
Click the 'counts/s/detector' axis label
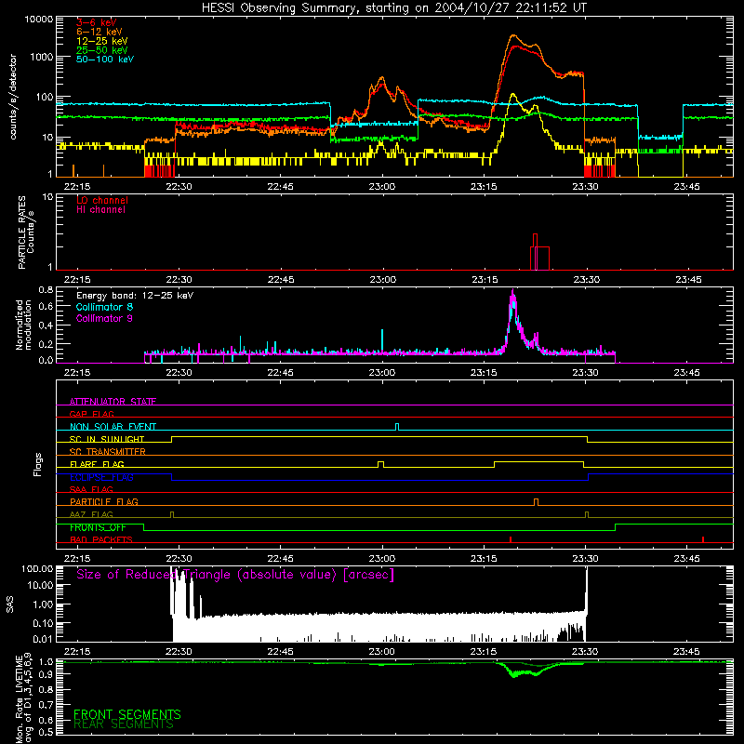13,97
